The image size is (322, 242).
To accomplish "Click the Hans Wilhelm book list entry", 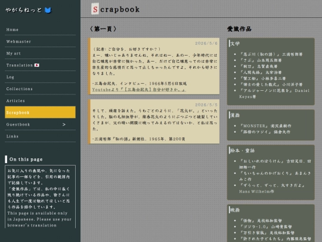I will 272,188.
